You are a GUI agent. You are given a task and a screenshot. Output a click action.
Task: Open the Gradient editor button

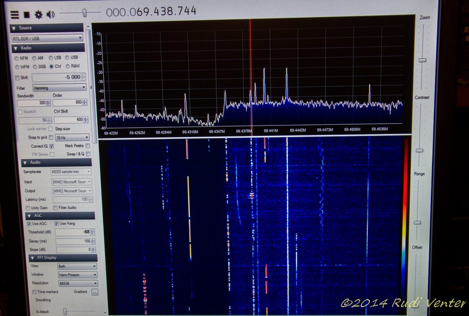(x=95, y=292)
